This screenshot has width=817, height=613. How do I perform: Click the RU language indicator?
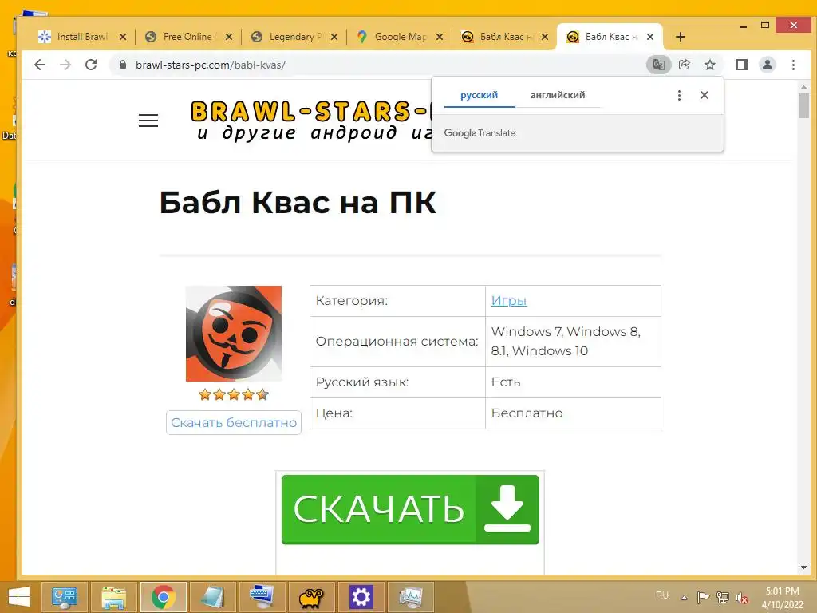[x=661, y=595]
